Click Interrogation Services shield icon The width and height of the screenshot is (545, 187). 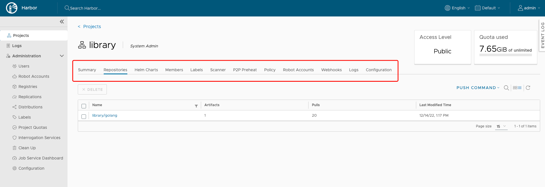[x=15, y=138]
